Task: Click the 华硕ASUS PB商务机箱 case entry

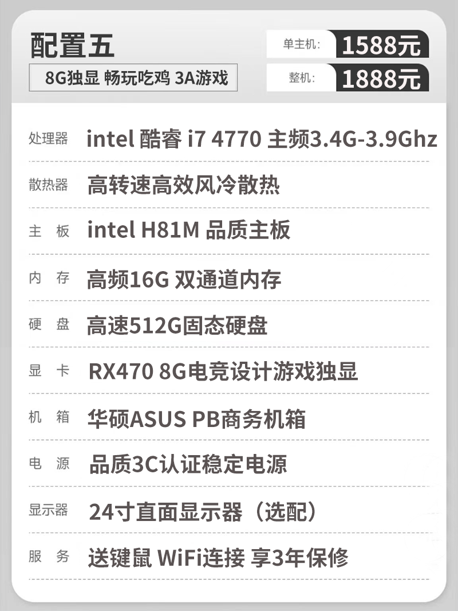Action: 196,418
